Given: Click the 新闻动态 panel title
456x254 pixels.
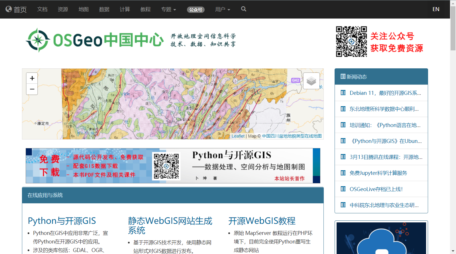Looking at the screenshot, I should [357, 77].
